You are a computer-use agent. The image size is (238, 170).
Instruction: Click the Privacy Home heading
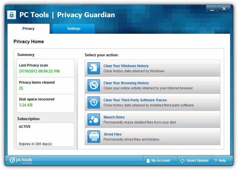pyautogui.click(x=29, y=42)
